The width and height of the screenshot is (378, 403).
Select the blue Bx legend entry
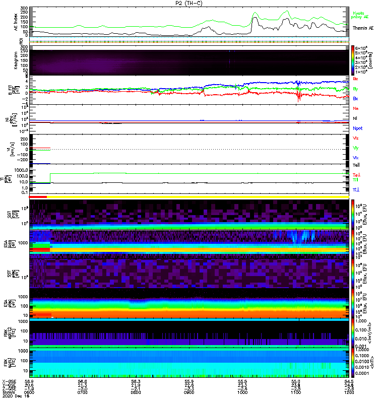click(356, 98)
